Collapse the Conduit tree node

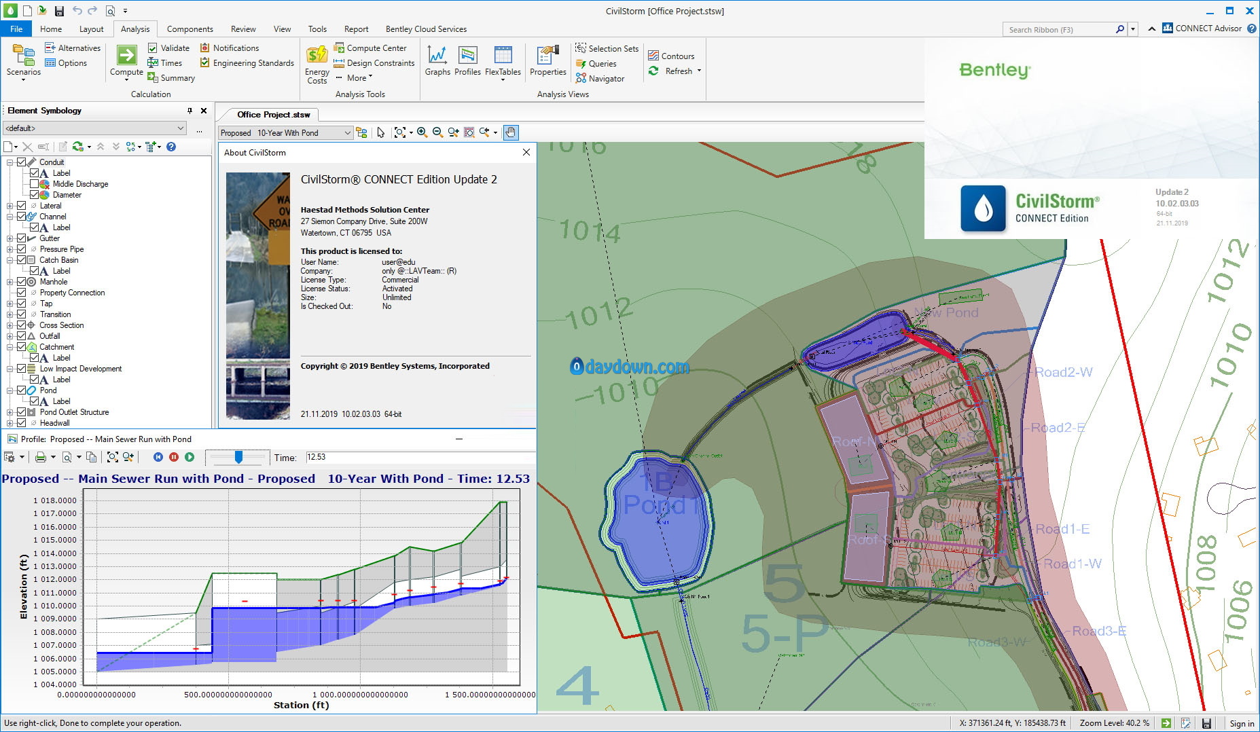[10, 162]
